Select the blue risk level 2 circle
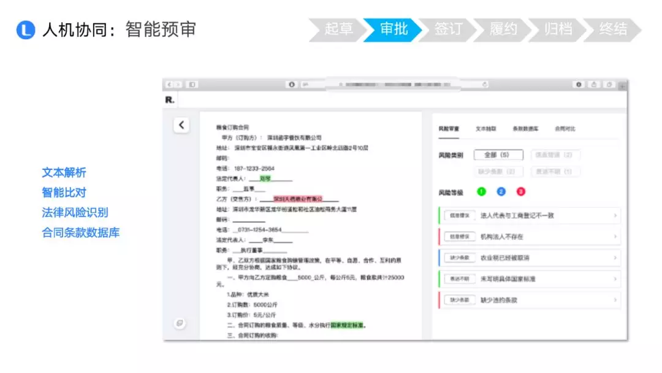This screenshot has height=373, width=662. [501, 192]
